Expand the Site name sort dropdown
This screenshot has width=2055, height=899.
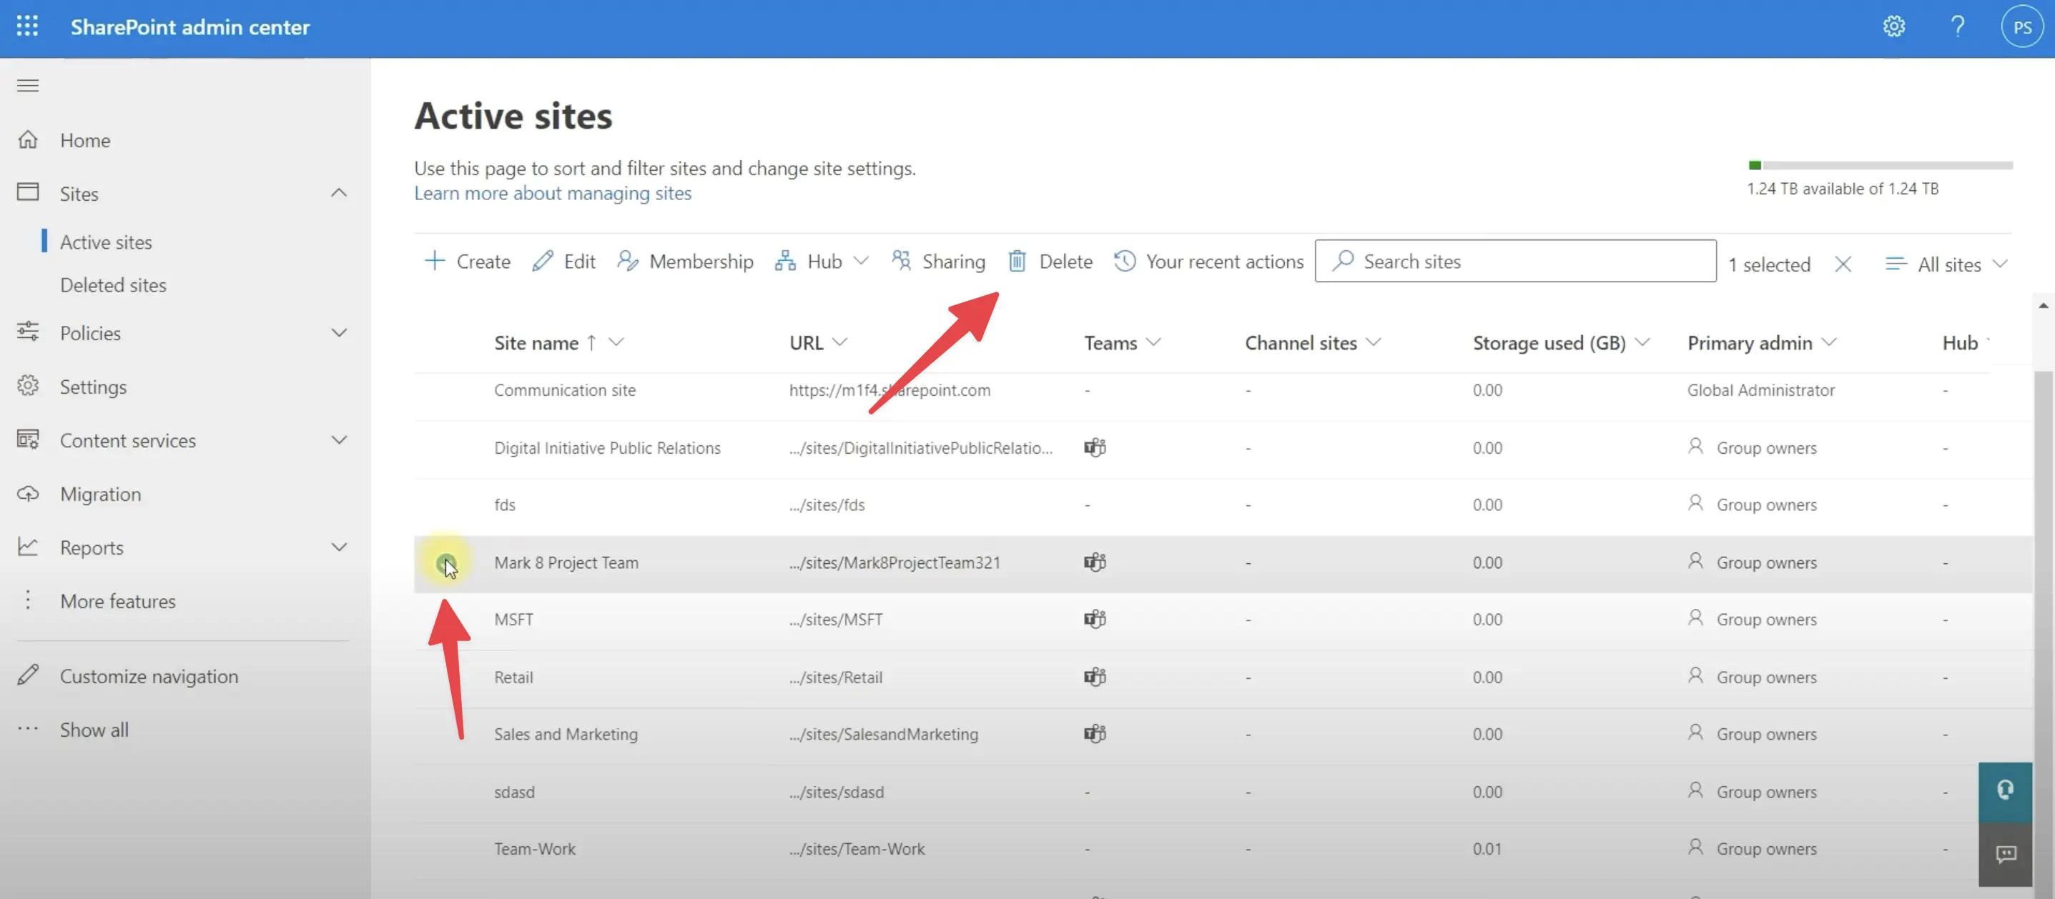coord(616,342)
